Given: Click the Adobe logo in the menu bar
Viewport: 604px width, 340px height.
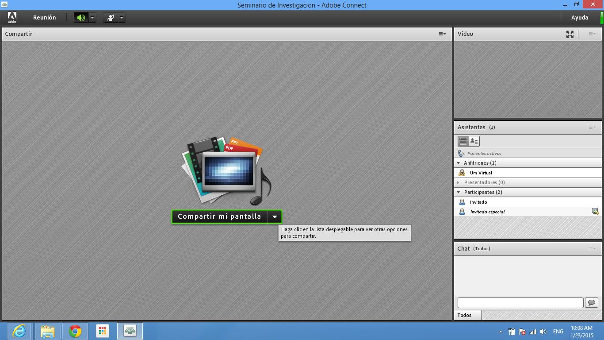Looking at the screenshot, I should [12, 17].
